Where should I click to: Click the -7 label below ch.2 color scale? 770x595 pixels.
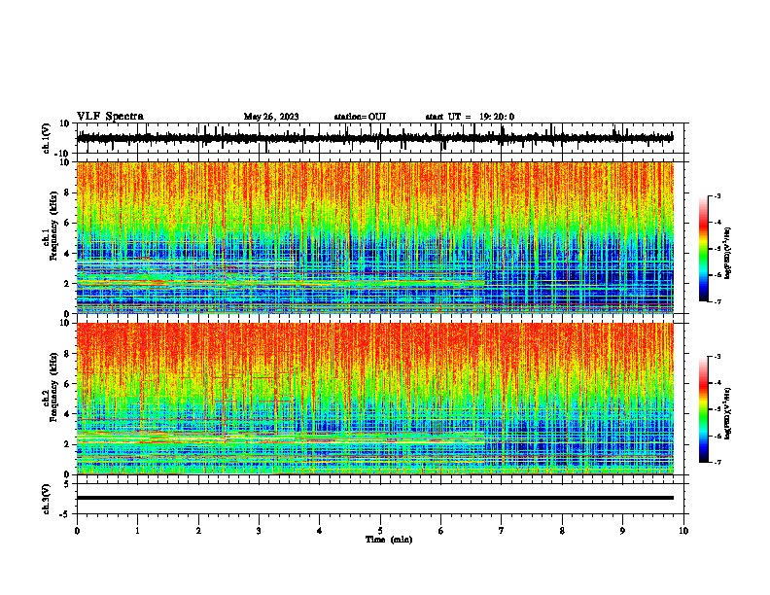tap(717, 462)
